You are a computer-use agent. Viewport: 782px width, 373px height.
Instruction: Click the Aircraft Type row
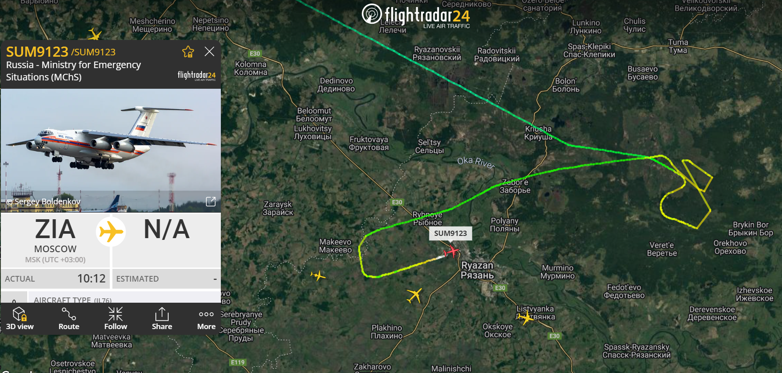click(x=124, y=298)
